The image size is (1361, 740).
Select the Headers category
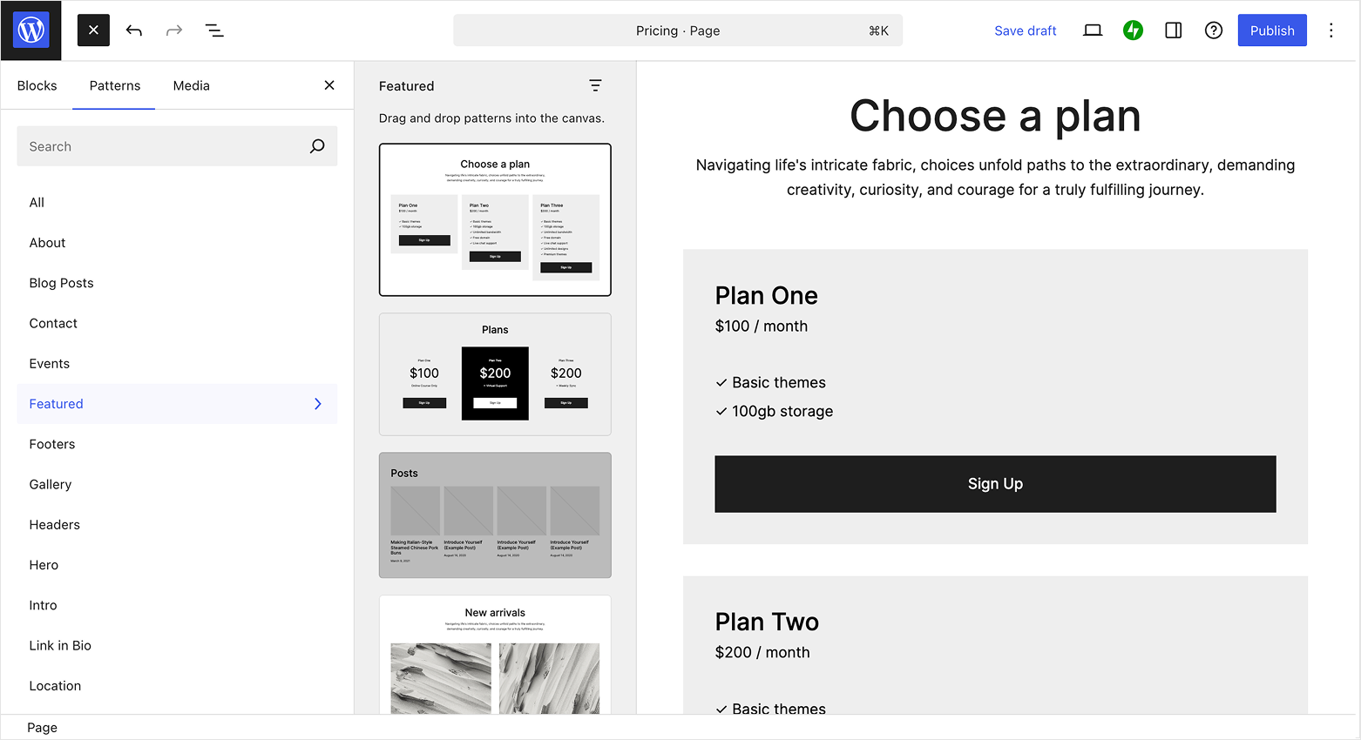[x=177, y=525]
